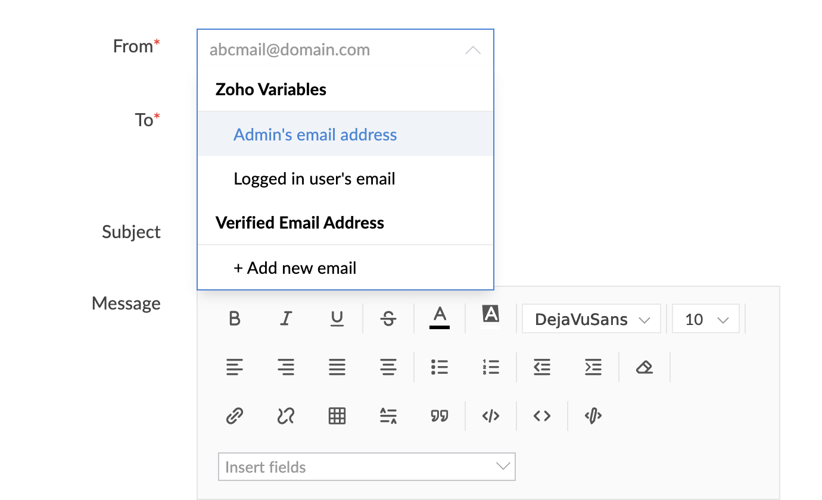Screen dimensions: 822x500
Task: Toggle bold formatting in message editor
Action: pos(235,319)
